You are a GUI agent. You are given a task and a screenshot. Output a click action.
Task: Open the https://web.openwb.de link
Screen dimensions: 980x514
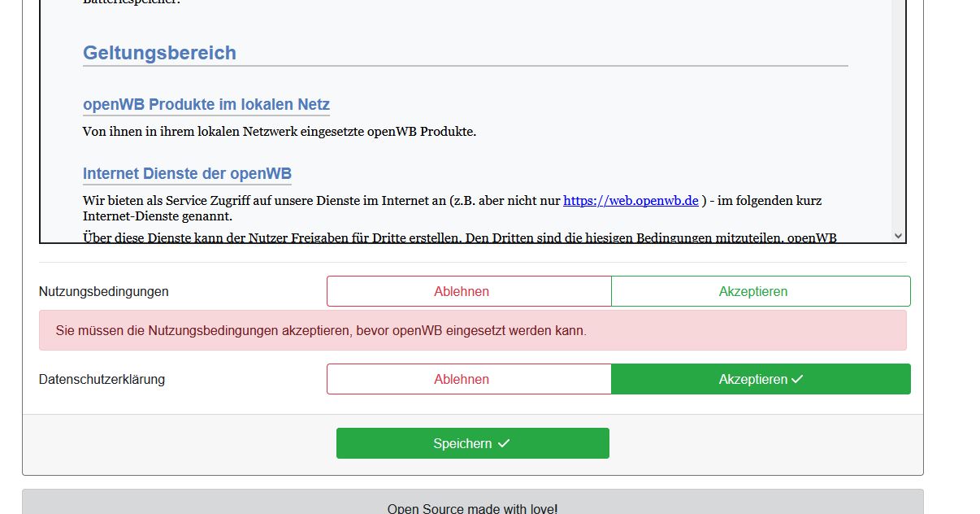coord(631,200)
